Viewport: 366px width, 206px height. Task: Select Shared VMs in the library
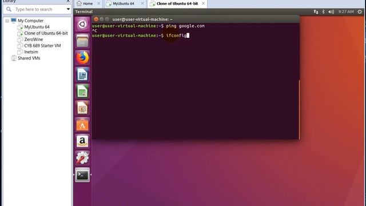[29, 58]
